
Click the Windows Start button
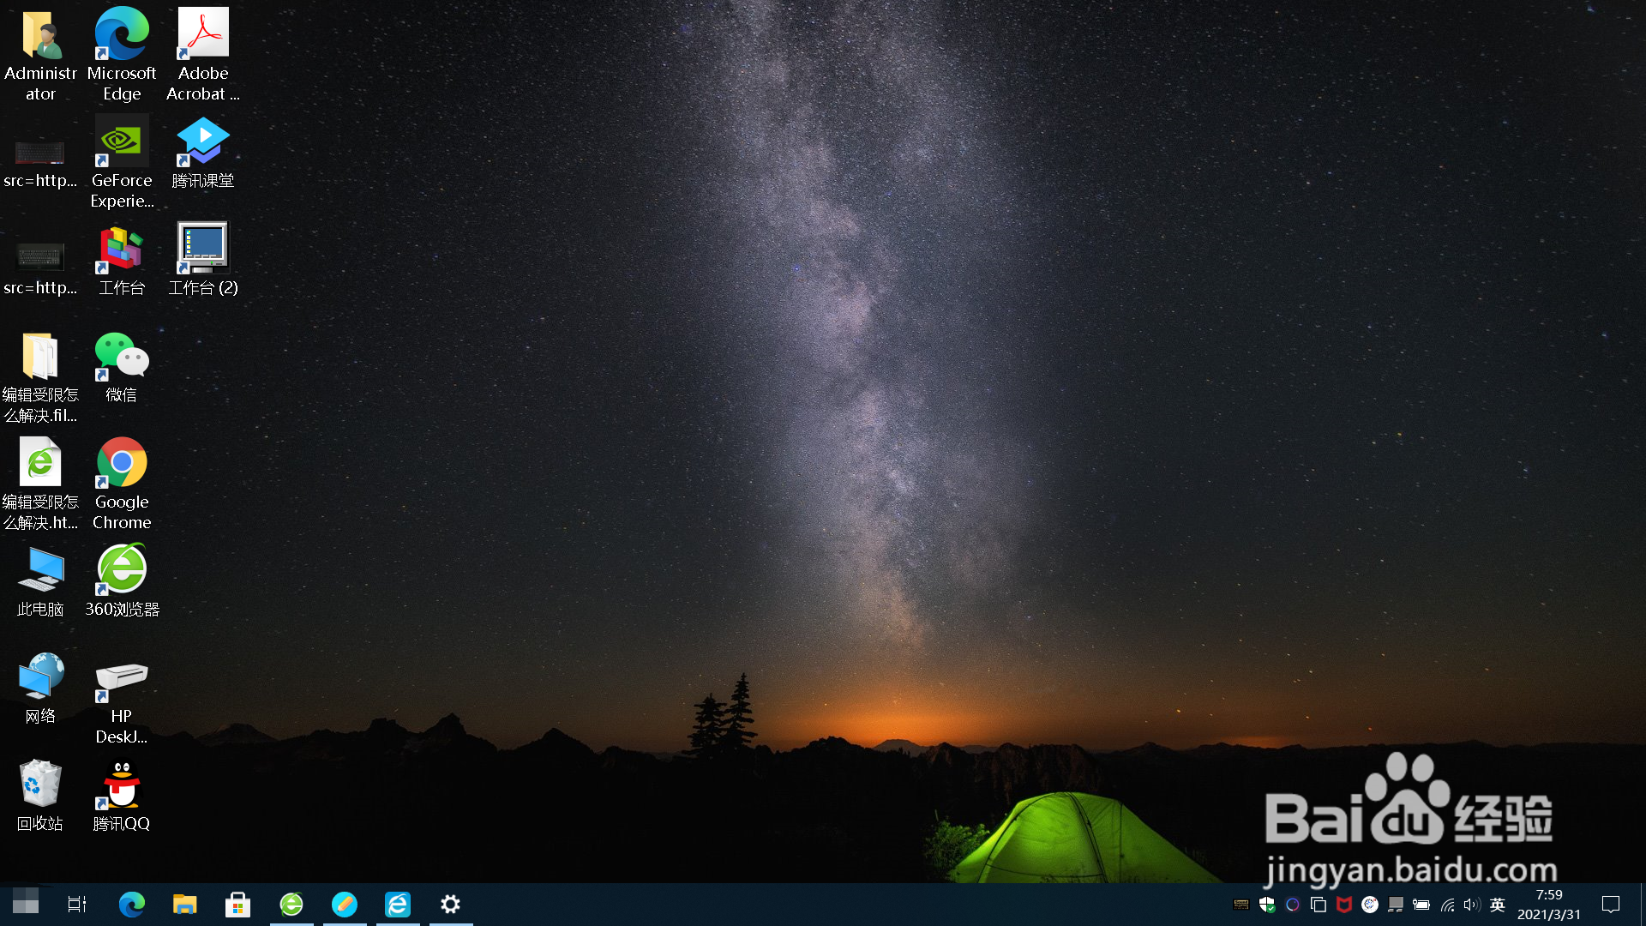(x=26, y=904)
